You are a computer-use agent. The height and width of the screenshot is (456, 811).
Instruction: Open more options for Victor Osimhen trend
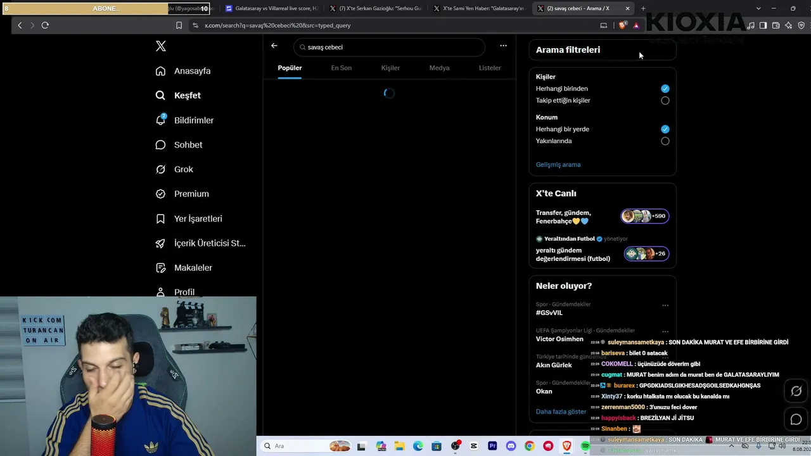[665, 331]
